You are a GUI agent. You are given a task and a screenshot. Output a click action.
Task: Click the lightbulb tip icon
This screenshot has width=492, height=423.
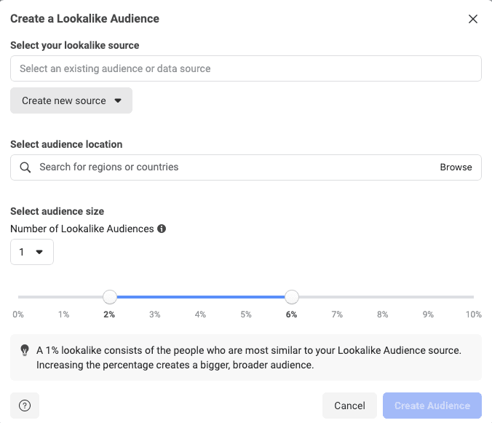point(25,351)
